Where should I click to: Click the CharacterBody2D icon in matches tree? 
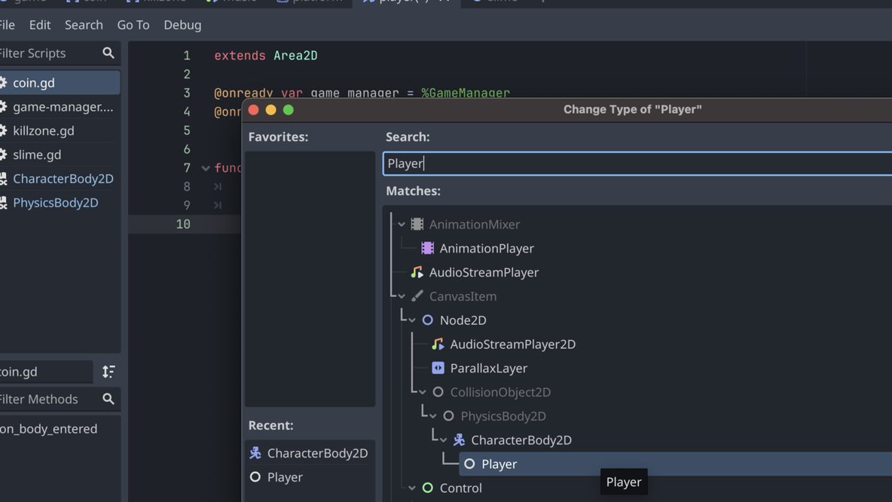coord(459,440)
